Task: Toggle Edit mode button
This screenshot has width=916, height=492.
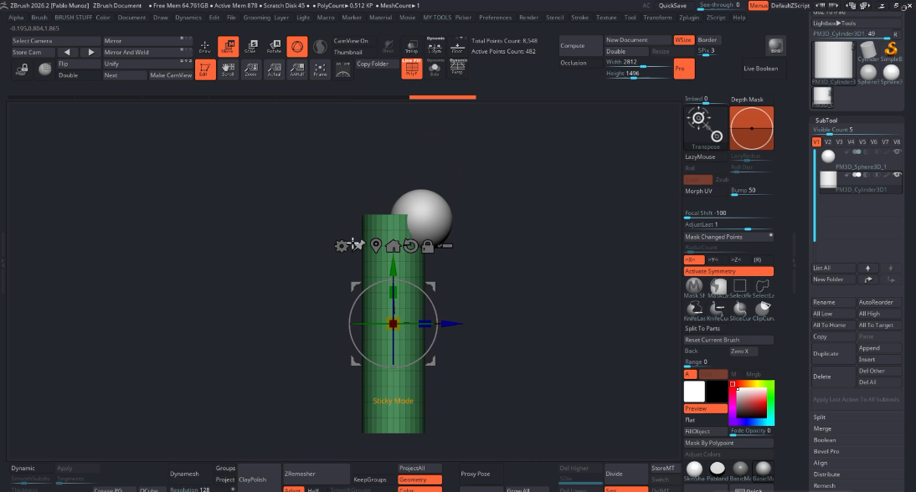Action: 205,69
